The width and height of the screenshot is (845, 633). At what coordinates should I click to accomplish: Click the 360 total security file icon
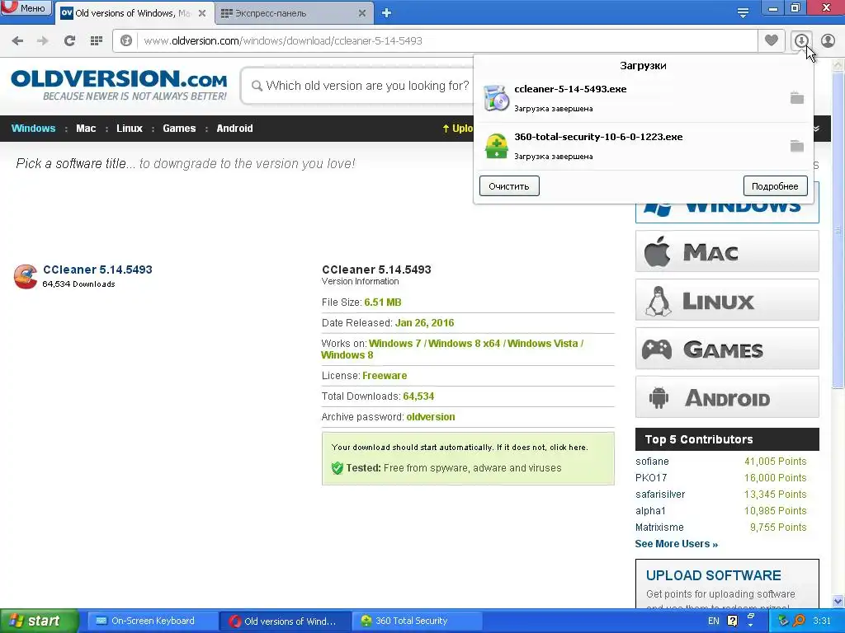[x=496, y=147]
